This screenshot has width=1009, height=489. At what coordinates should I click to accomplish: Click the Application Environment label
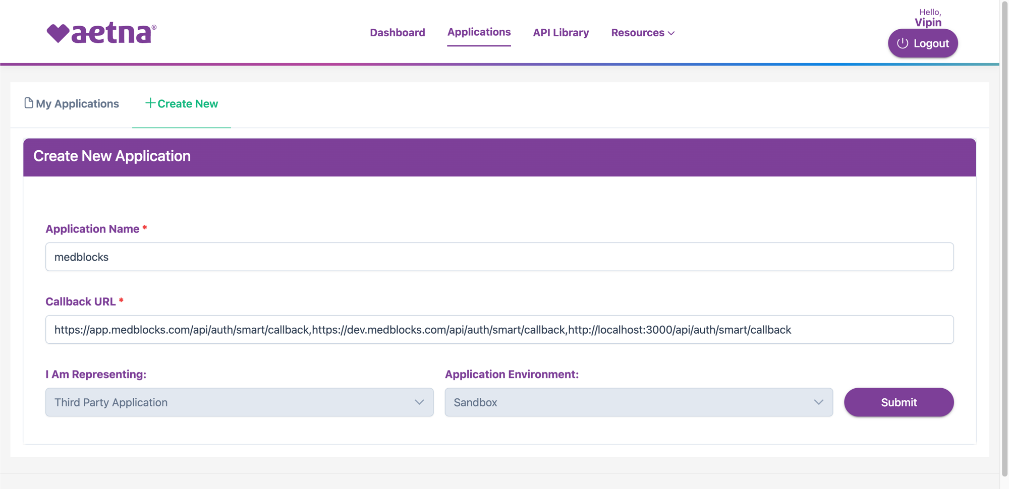click(512, 374)
